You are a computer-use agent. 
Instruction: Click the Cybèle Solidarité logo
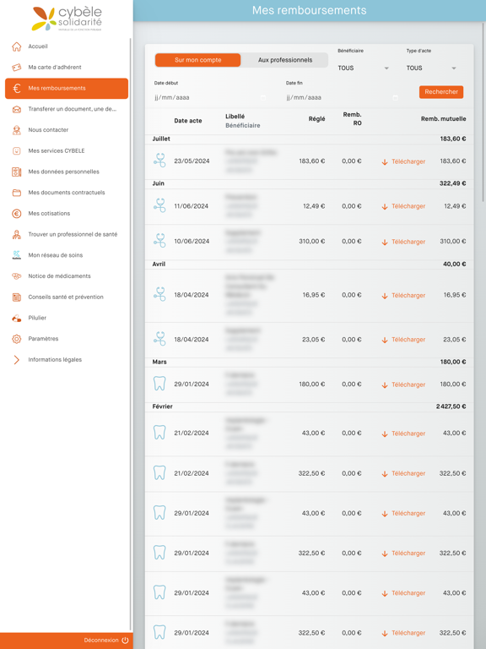click(x=67, y=19)
